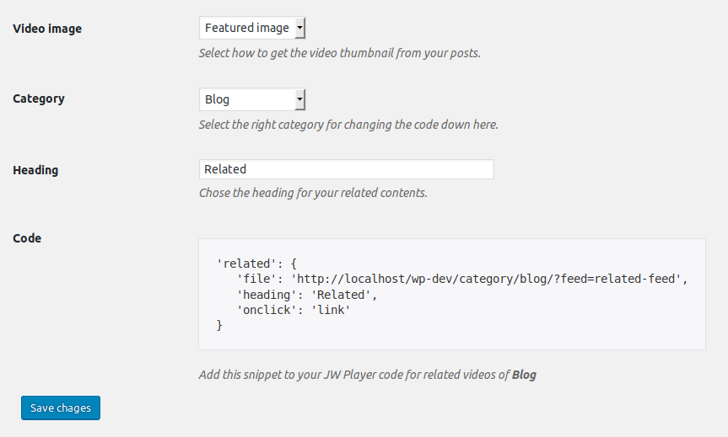Click the arrow on Blog category select

point(300,99)
